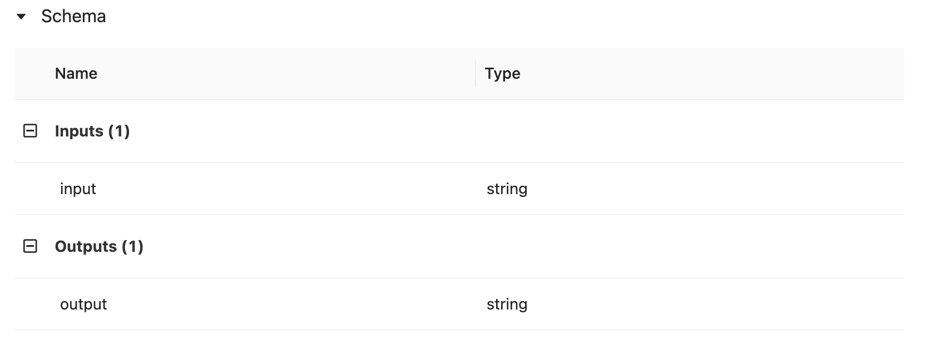Sort by the Name column header
931x345 pixels.
[76, 74]
